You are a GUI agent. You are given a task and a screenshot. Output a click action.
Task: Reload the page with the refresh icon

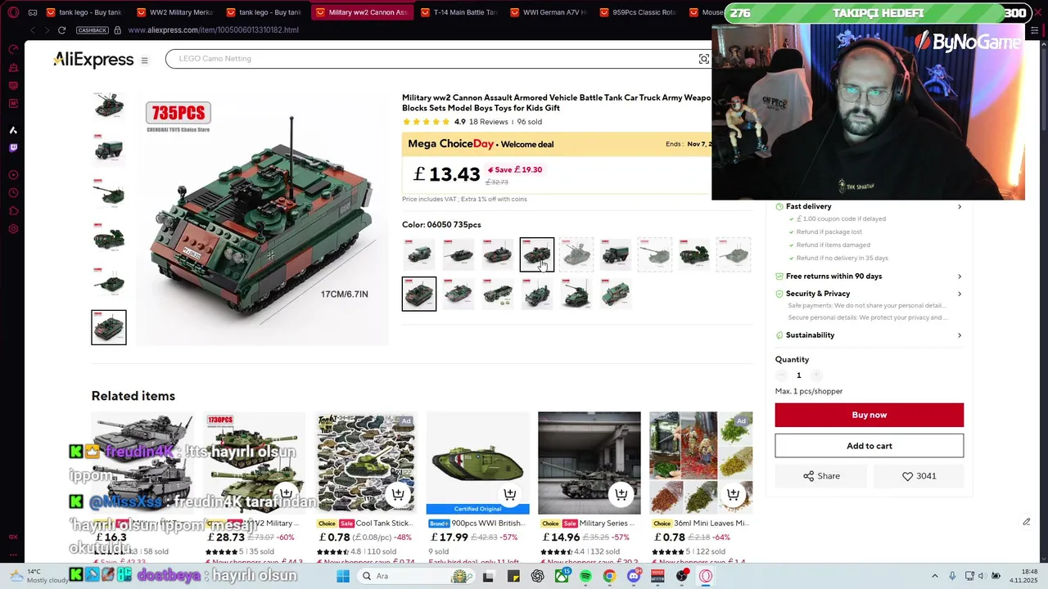[x=61, y=30]
